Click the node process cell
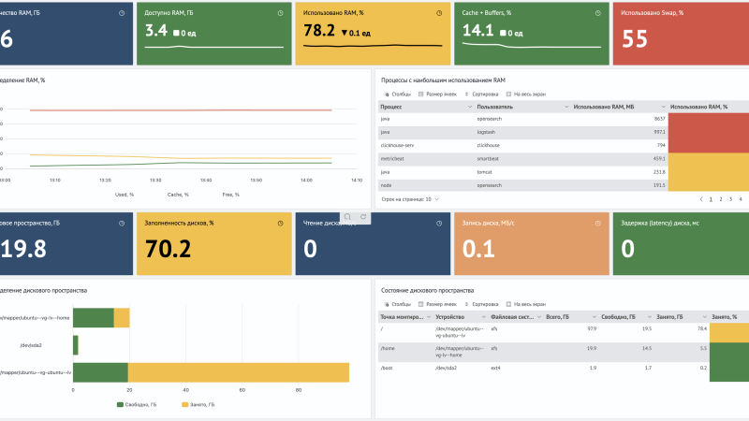This screenshot has width=749, height=421. pos(426,185)
